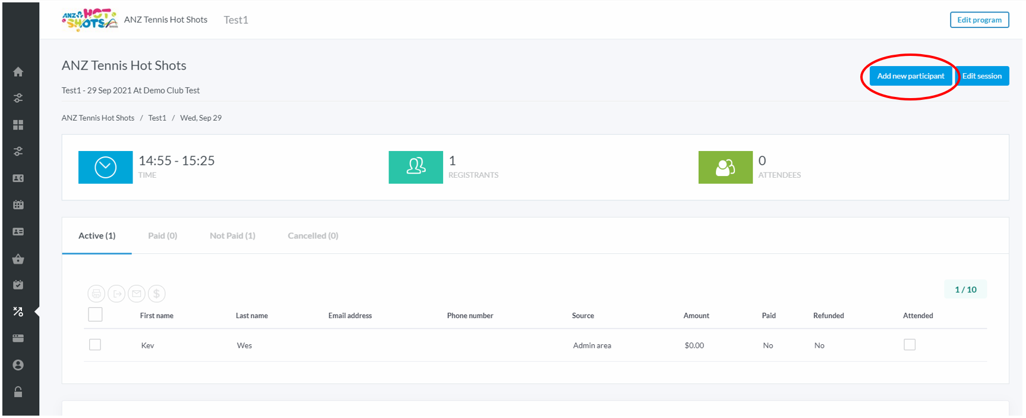Click the attendees count 0
The image size is (1026, 418).
coord(762,161)
